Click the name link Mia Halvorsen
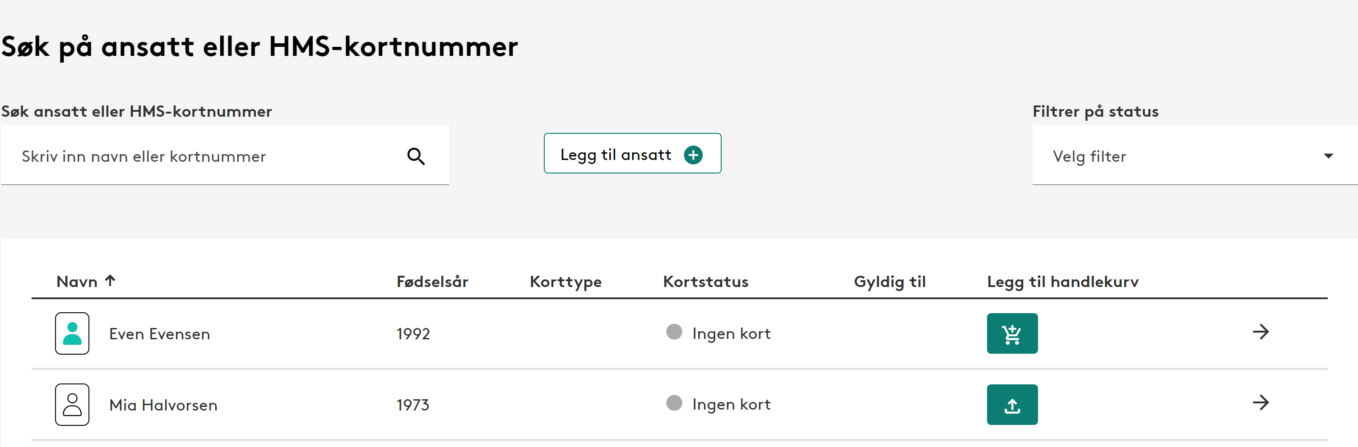1358x447 pixels. pos(163,404)
